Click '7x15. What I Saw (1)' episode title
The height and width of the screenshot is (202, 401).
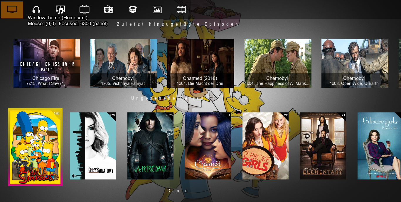[46, 83]
